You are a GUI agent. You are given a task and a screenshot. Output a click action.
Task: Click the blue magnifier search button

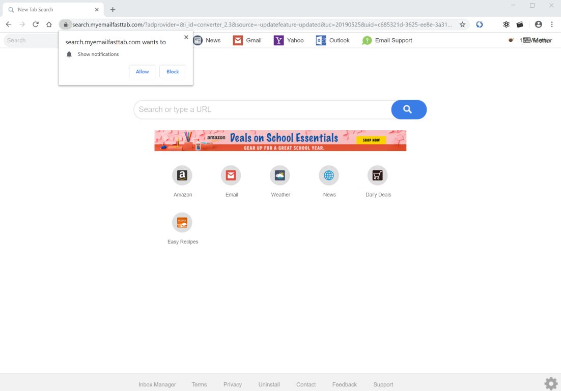409,109
